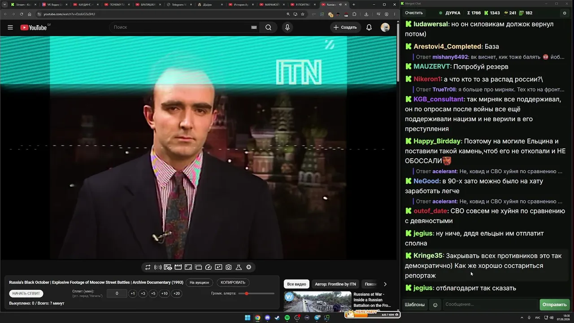Viewport: 574px width, 323px height.
Task: Open extension settings gear below the video
Action: [x=249, y=267]
